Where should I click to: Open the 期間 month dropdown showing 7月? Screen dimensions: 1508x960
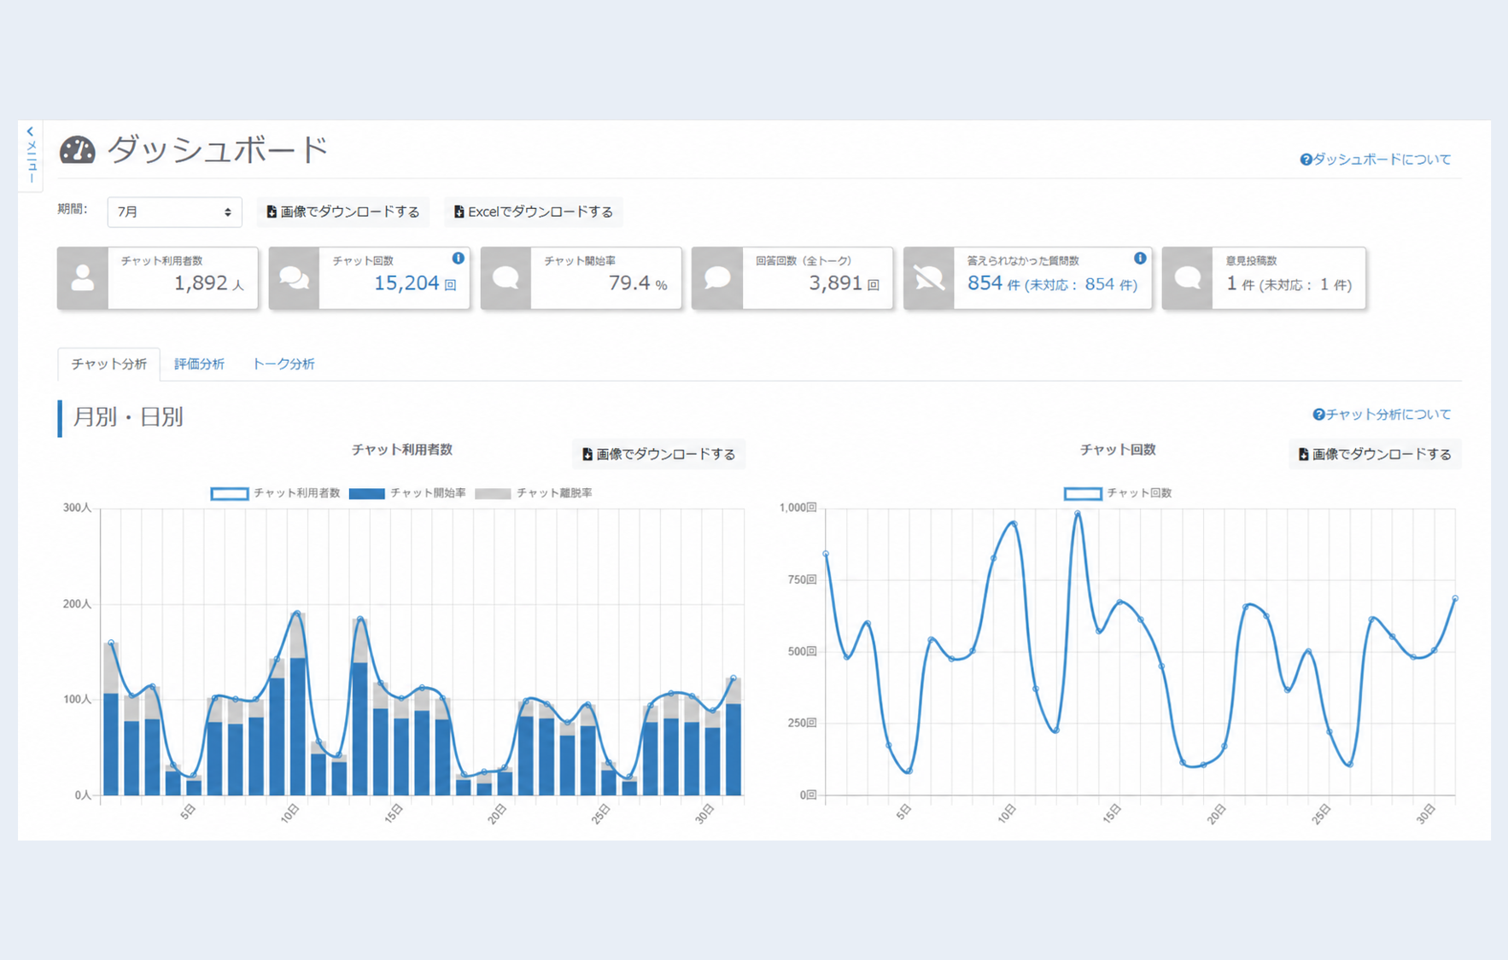click(x=174, y=212)
